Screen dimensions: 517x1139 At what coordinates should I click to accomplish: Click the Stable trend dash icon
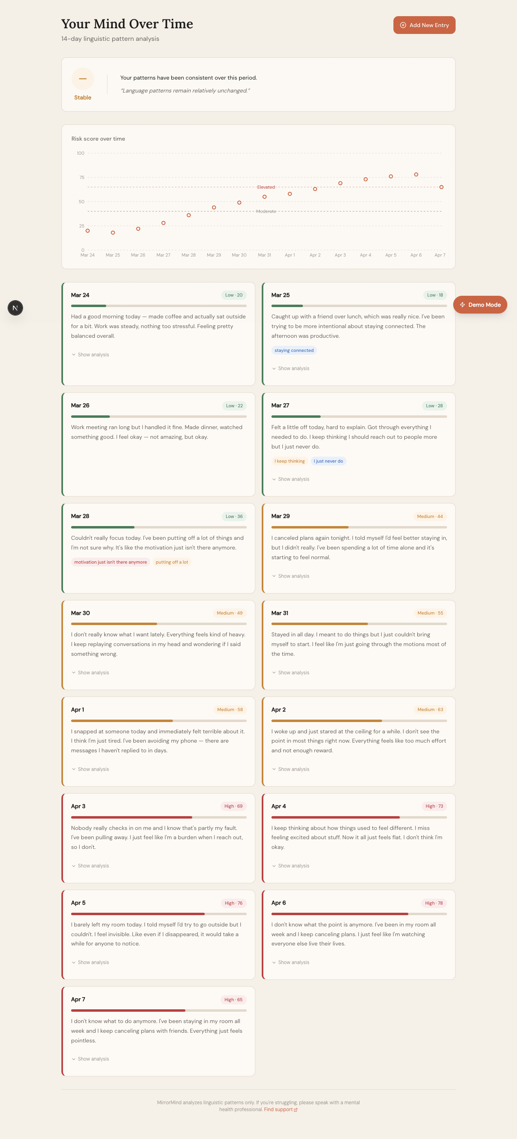pyautogui.click(x=83, y=79)
